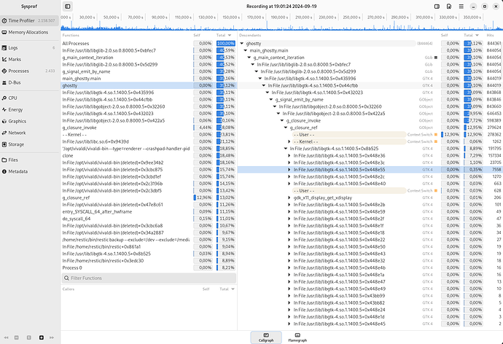503x344 pixels.
Task: Collapse main_ghostty.main tree node
Action: coord(246,50)
